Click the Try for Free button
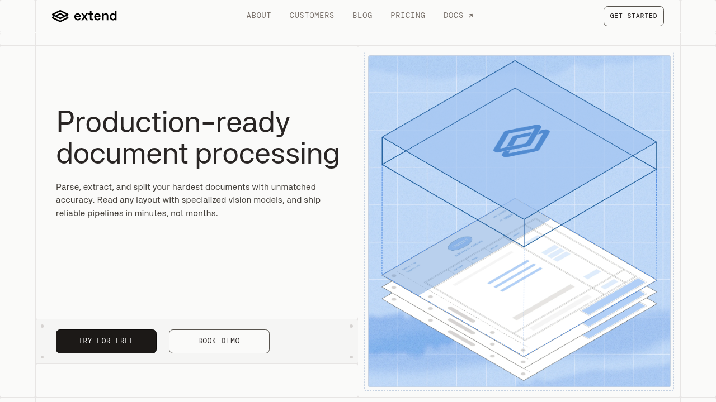Image resolution: width=716 pixels, height=402 pixels. coord(106,341)
